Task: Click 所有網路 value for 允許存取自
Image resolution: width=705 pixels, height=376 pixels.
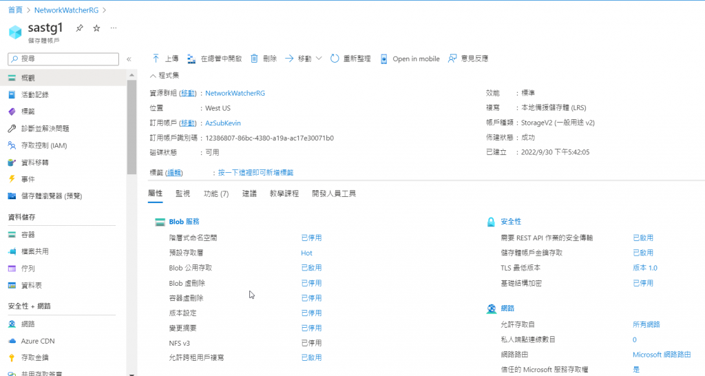Action: click(x=646, y=324)
